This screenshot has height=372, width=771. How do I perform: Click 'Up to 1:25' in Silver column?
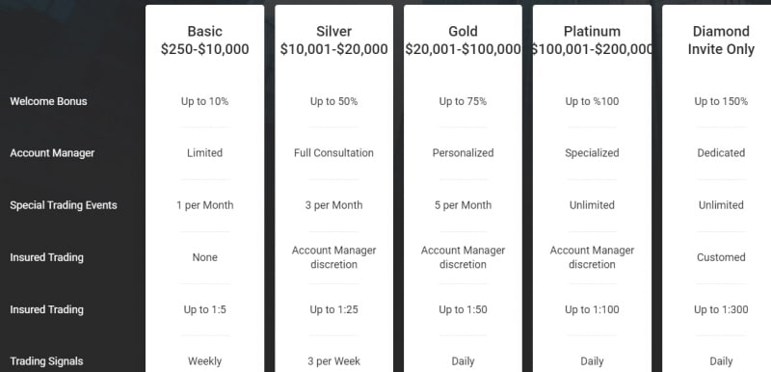tap(333, 309)
